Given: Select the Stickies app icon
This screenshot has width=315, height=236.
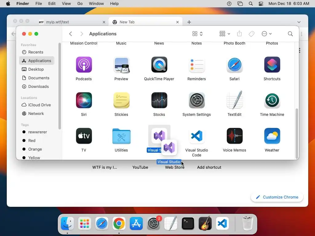Looking at the screenshot, I should tap(121, 100).
